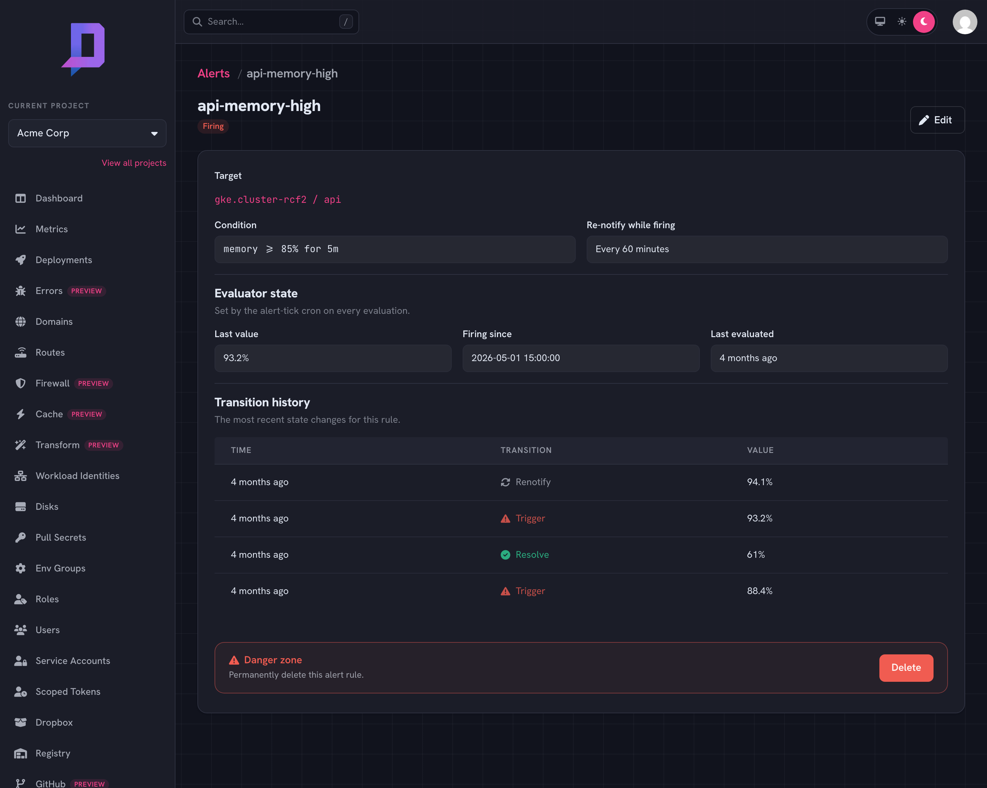
Task: Click the Domains globe icon
Action: [21, 322]
